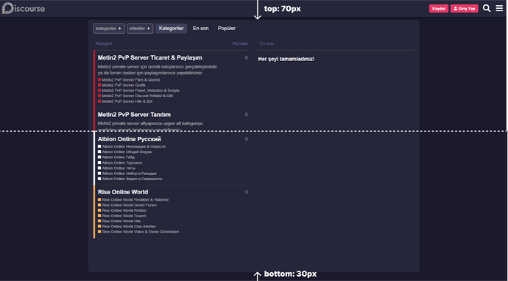Open Rise Online World Hile subcategory
The height and width of the screenshot is (281, 508).
point(121,221)
